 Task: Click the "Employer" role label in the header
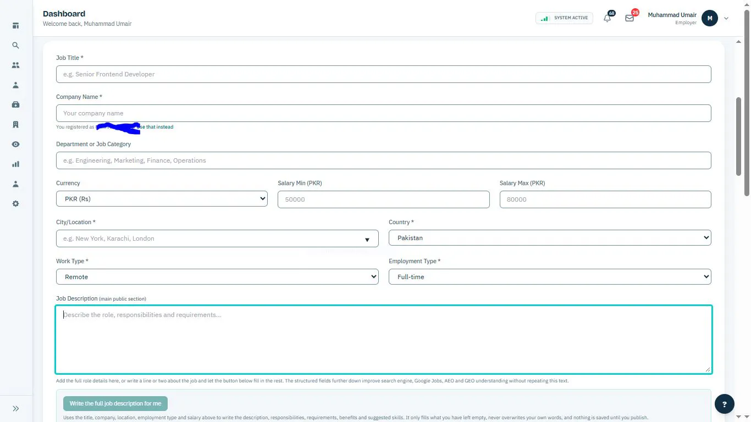(x=686, y=23)
